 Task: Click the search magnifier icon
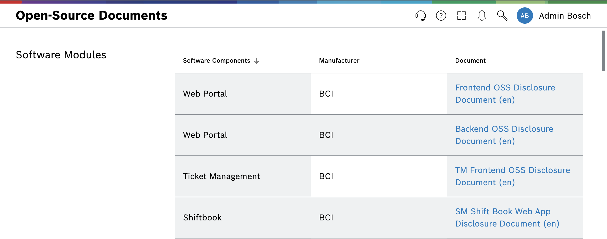coord(502,16)
